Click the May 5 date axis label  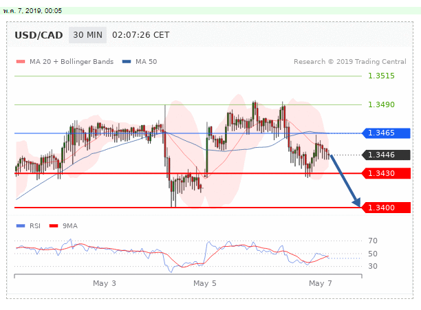[205, 283]
